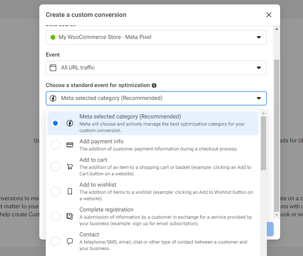Click the Add to cart description text
303x256 pixels.
point(165,171)
